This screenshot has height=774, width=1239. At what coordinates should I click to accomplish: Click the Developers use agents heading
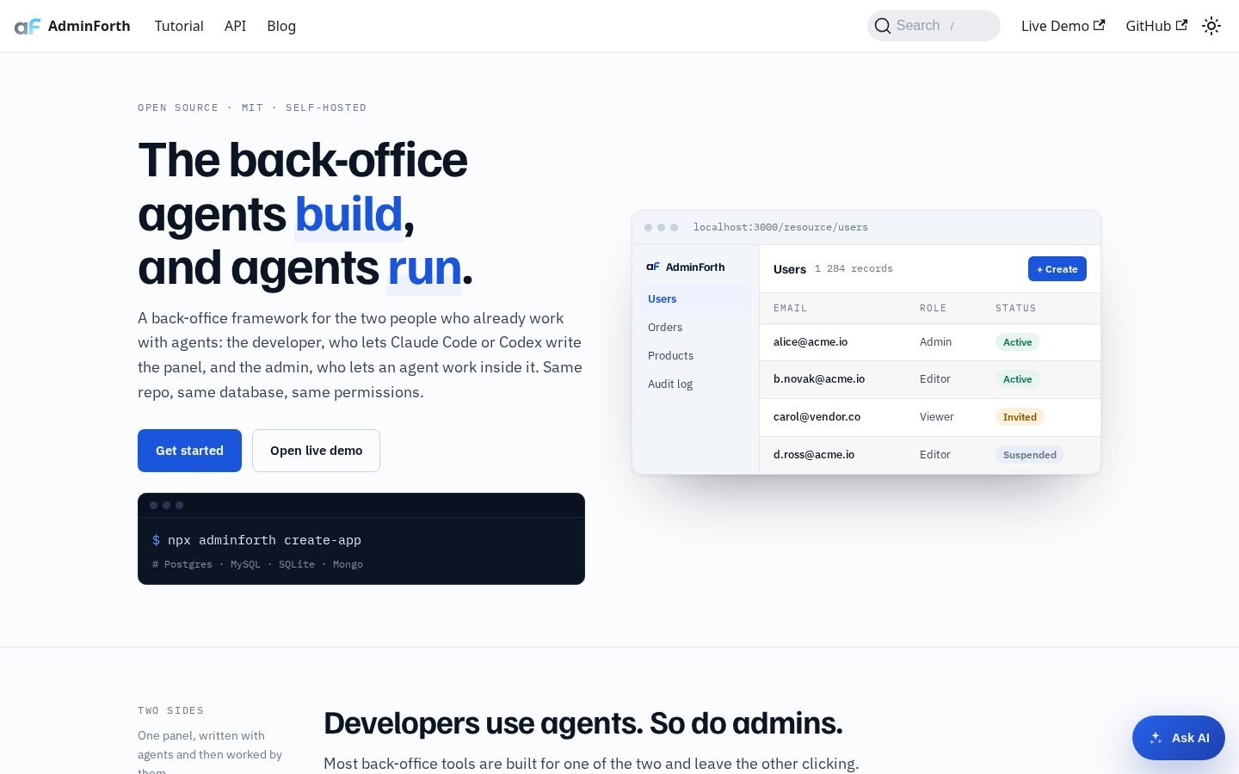click(583, 724)
